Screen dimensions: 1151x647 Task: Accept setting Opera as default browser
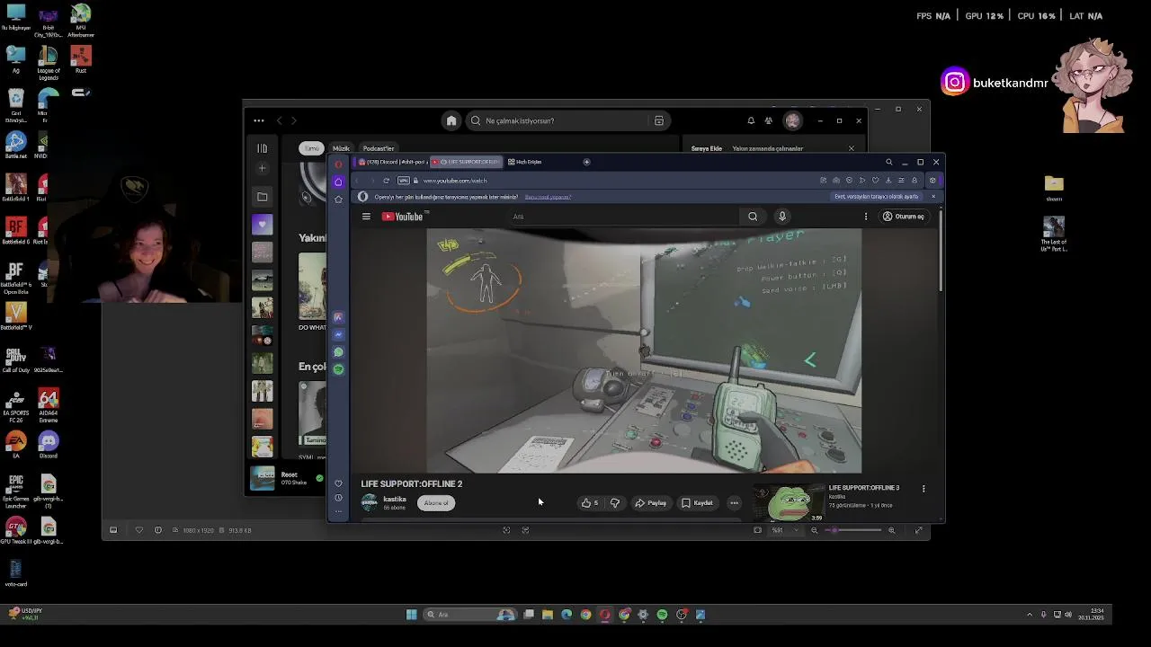(877, 197)
